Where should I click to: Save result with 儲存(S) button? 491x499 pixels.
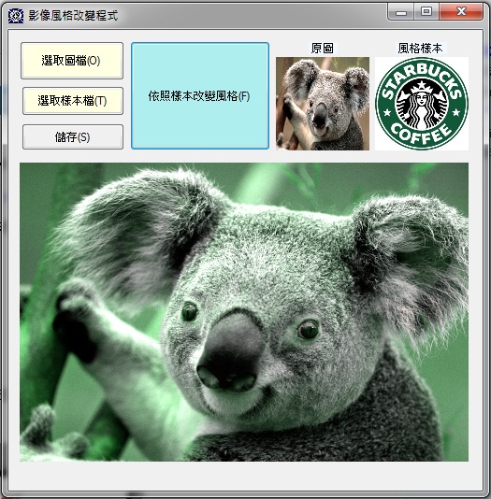tap(73, 136)
